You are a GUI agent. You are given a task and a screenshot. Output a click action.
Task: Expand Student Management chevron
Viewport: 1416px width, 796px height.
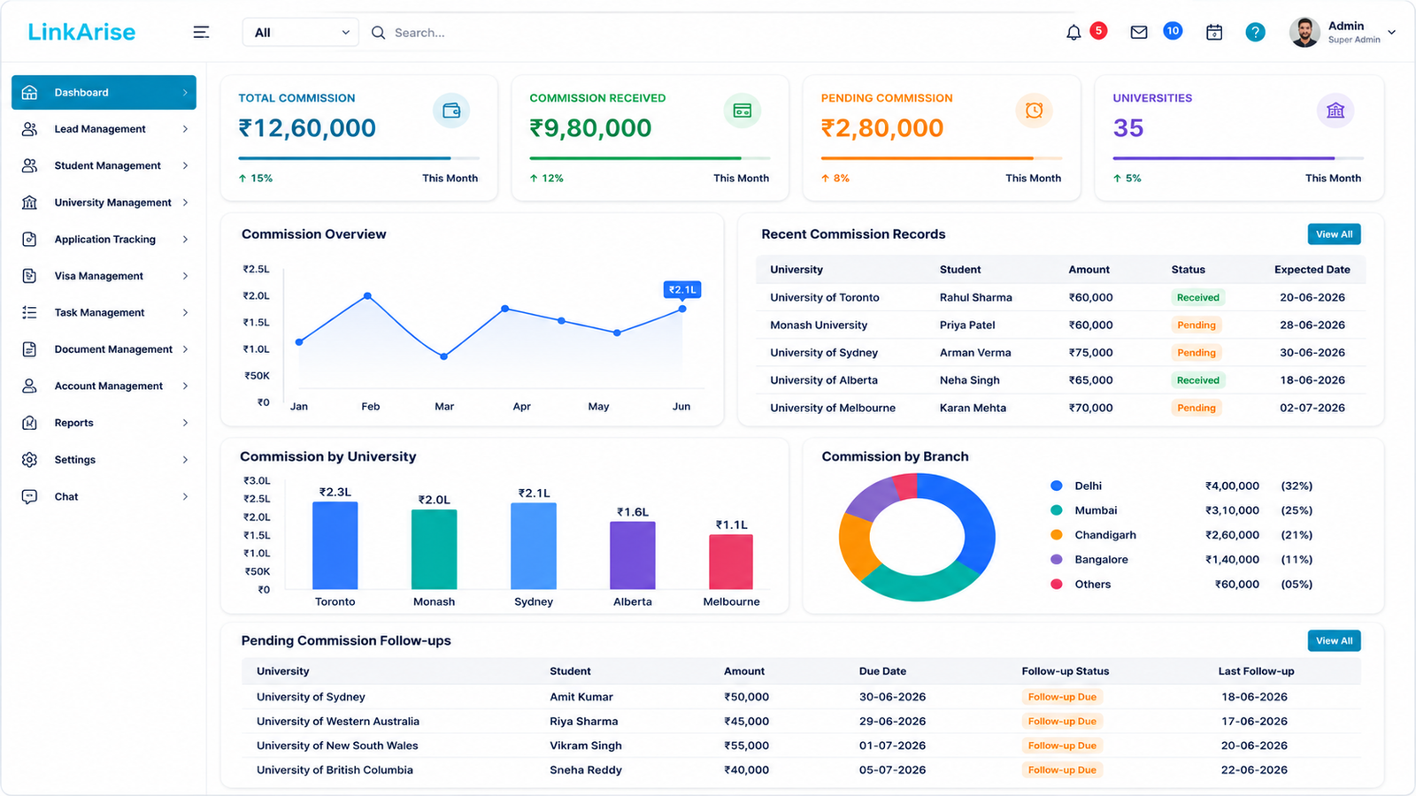point(185,165)
